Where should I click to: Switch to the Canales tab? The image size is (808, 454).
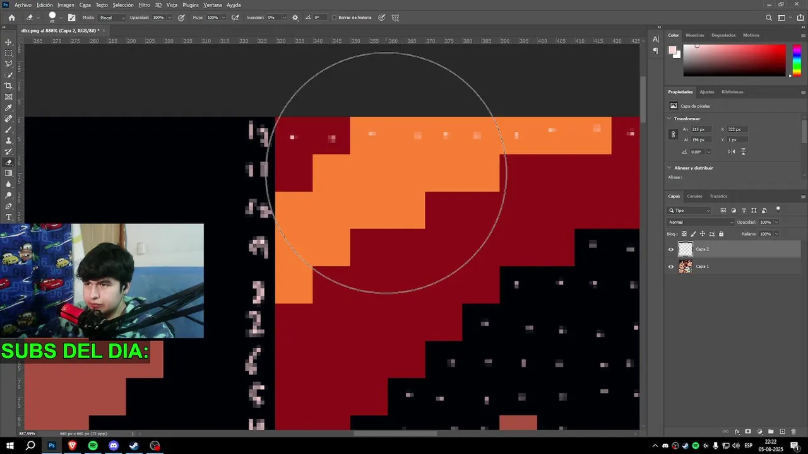click(x=694, y=196)
